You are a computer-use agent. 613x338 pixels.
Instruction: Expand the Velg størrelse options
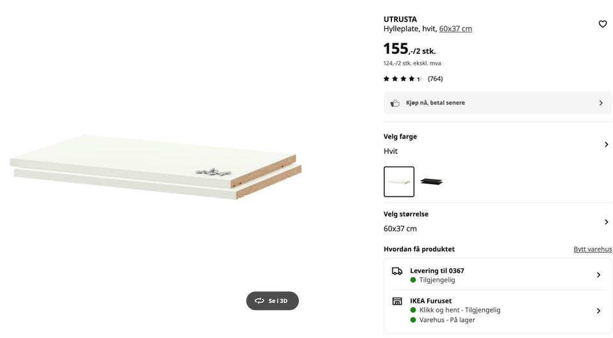[606, 222]
